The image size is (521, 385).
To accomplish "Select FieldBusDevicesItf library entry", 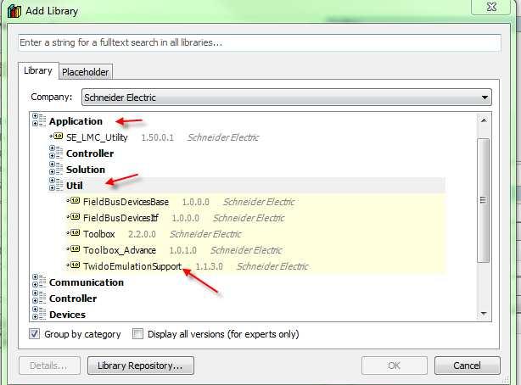I will (x=120, y=218).
